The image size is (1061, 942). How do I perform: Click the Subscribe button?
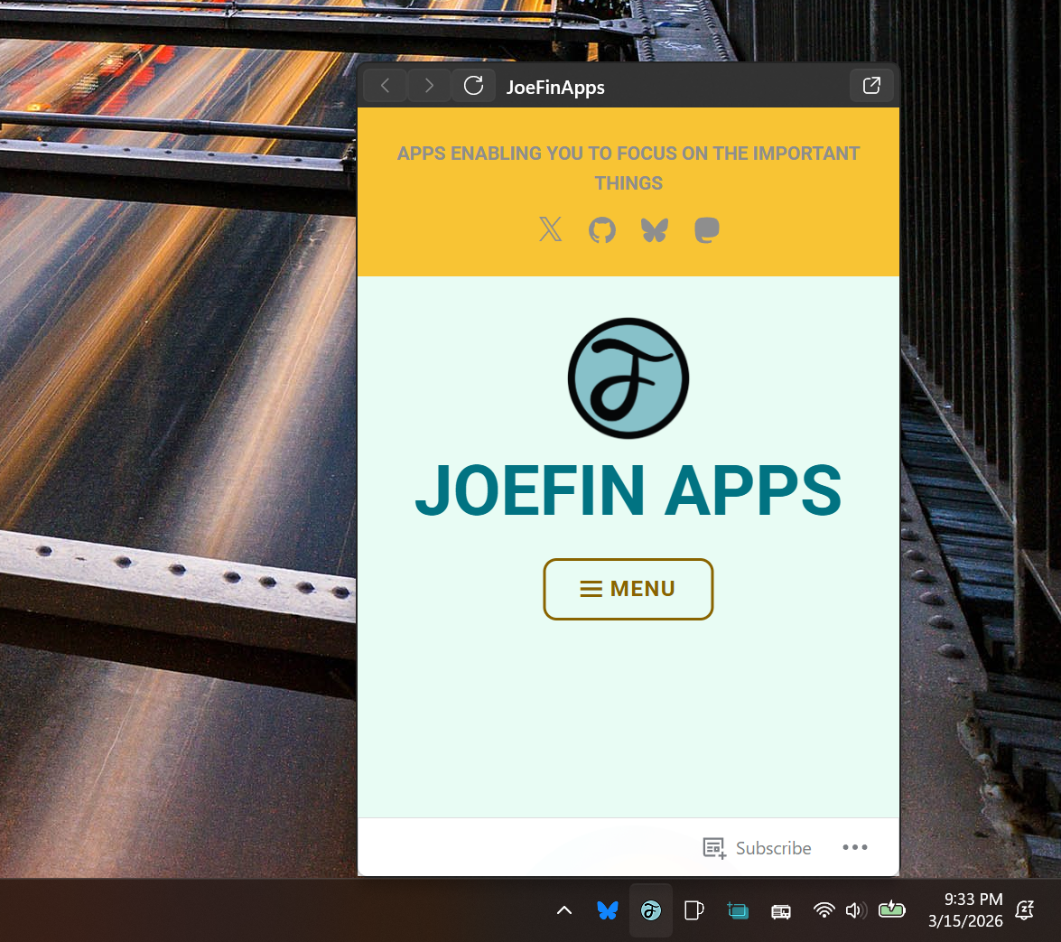pyautogui.click(x=758, y=848)
